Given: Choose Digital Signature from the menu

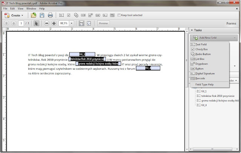Looking at the screenshot, I should [x=210, y=73].
